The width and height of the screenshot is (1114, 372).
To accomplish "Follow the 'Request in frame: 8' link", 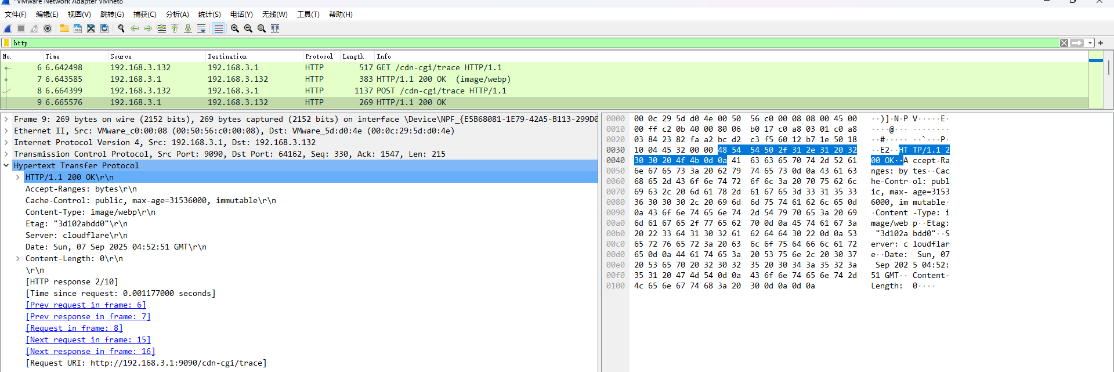I will tap(74, 328).
